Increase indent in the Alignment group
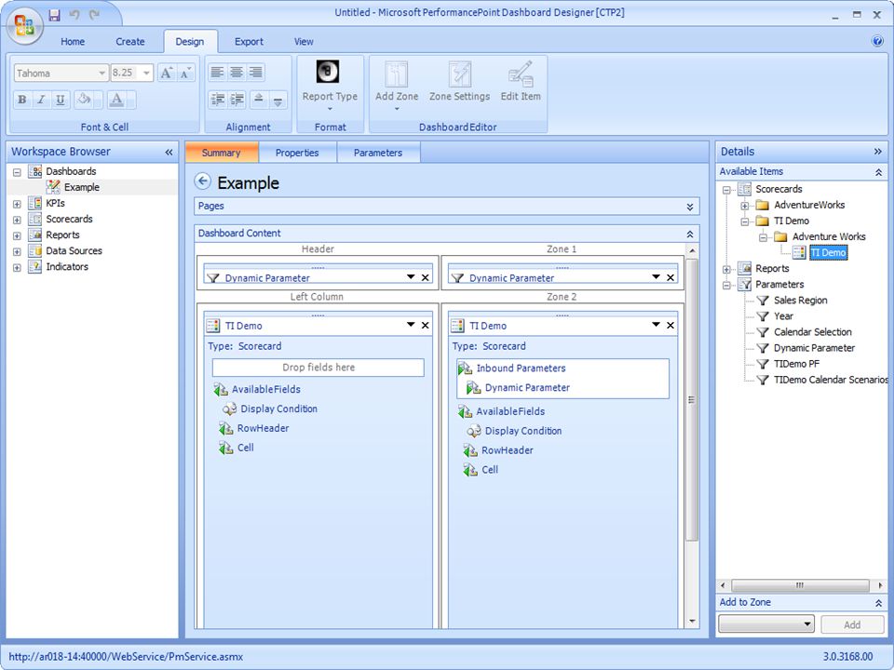This screenshot has height=670, width=894. 237,100
